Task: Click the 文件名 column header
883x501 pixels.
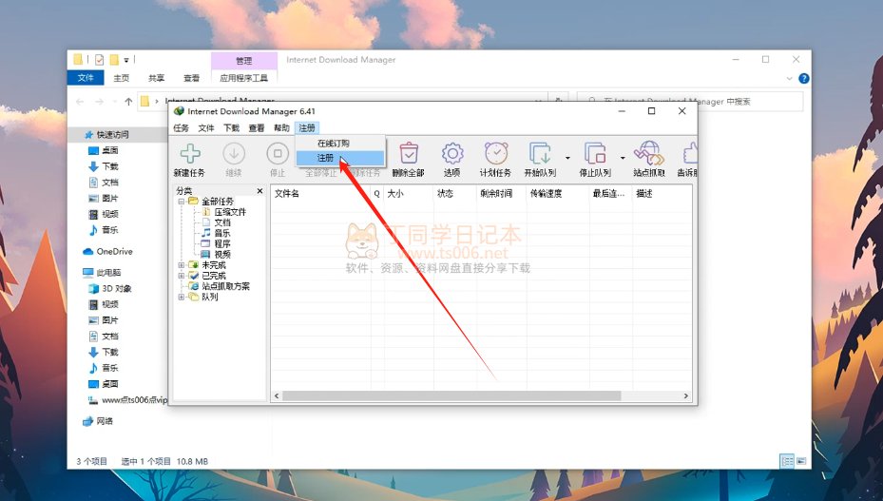Action: pos(287,193)
